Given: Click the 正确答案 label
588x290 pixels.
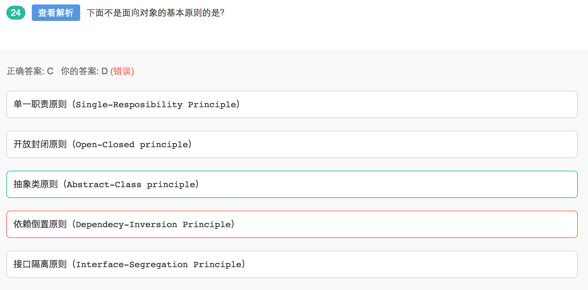Looking at the screenshot, I should pos(25,71).
